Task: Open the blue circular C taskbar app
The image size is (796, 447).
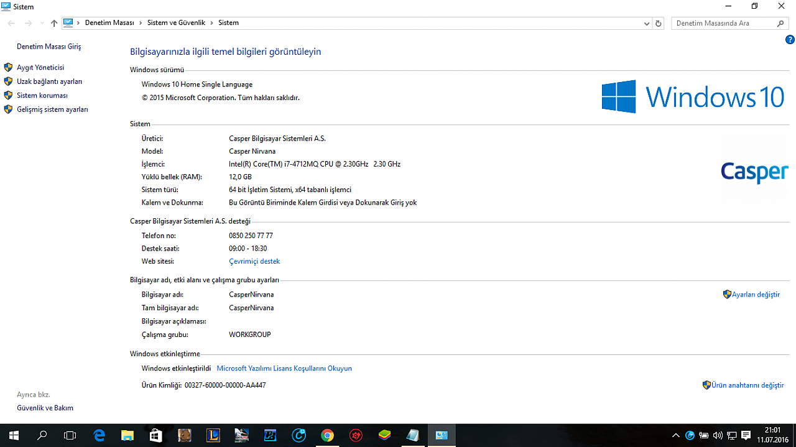Action: pos(299,436)
